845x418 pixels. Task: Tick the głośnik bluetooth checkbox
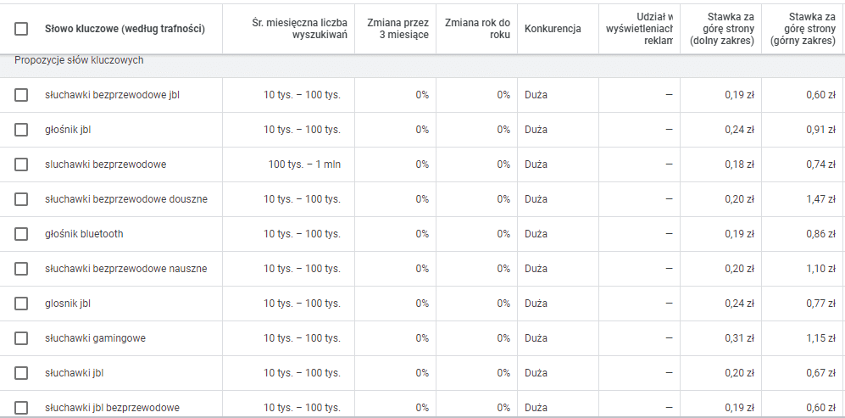click(x=21, y=234)
